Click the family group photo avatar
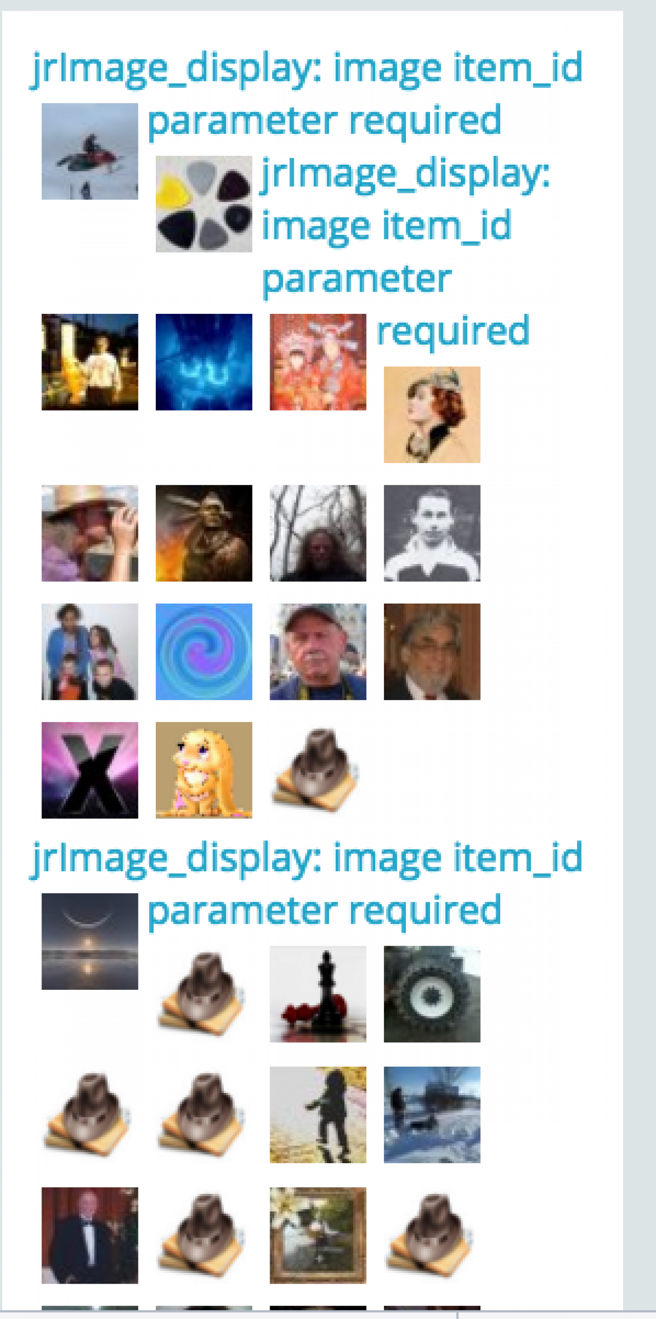This screenshot has height=1319, width=656. (90, 652)
